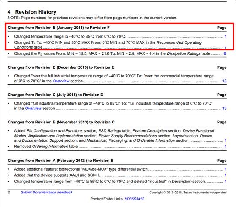Go to page 1 for the Description section temperature change
The width and height of the screenshot is (236, 207).
click(x=226, y=182)
